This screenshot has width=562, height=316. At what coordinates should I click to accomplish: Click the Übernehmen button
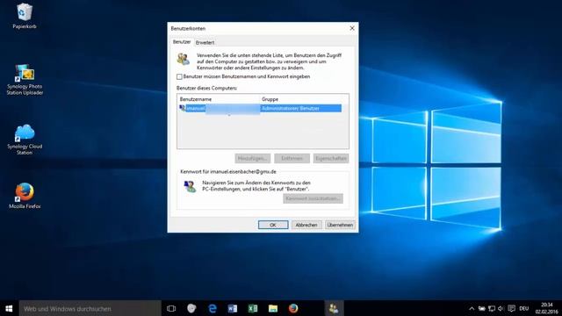[340, 225]
